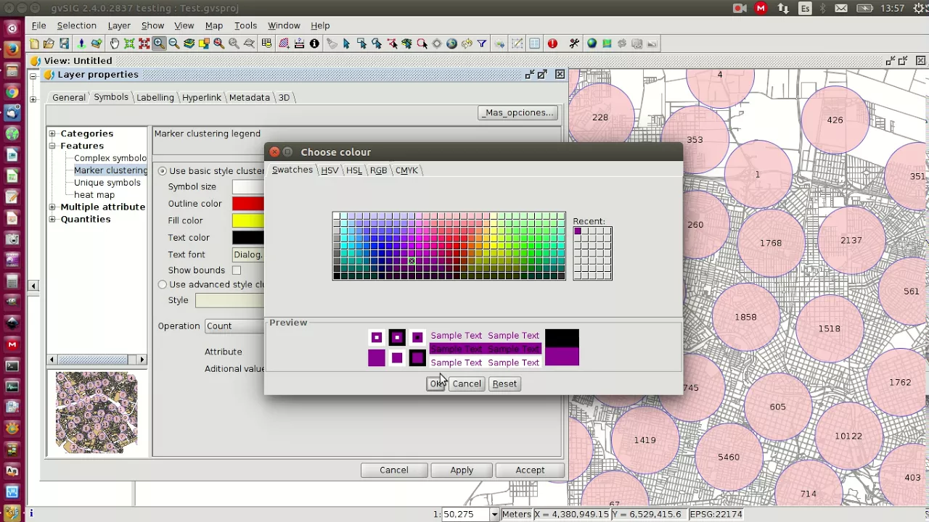Expand the Categories tree node

[x=52, y=133]
